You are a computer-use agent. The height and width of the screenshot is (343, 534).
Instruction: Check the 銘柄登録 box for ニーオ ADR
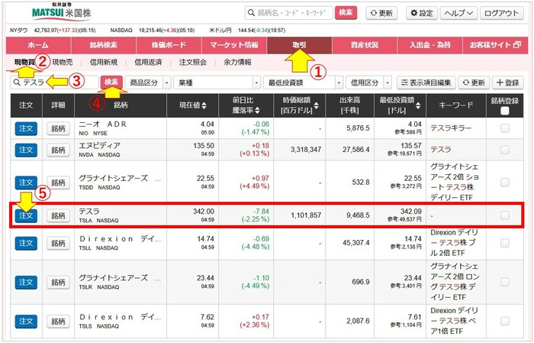[x=505, y=128]
